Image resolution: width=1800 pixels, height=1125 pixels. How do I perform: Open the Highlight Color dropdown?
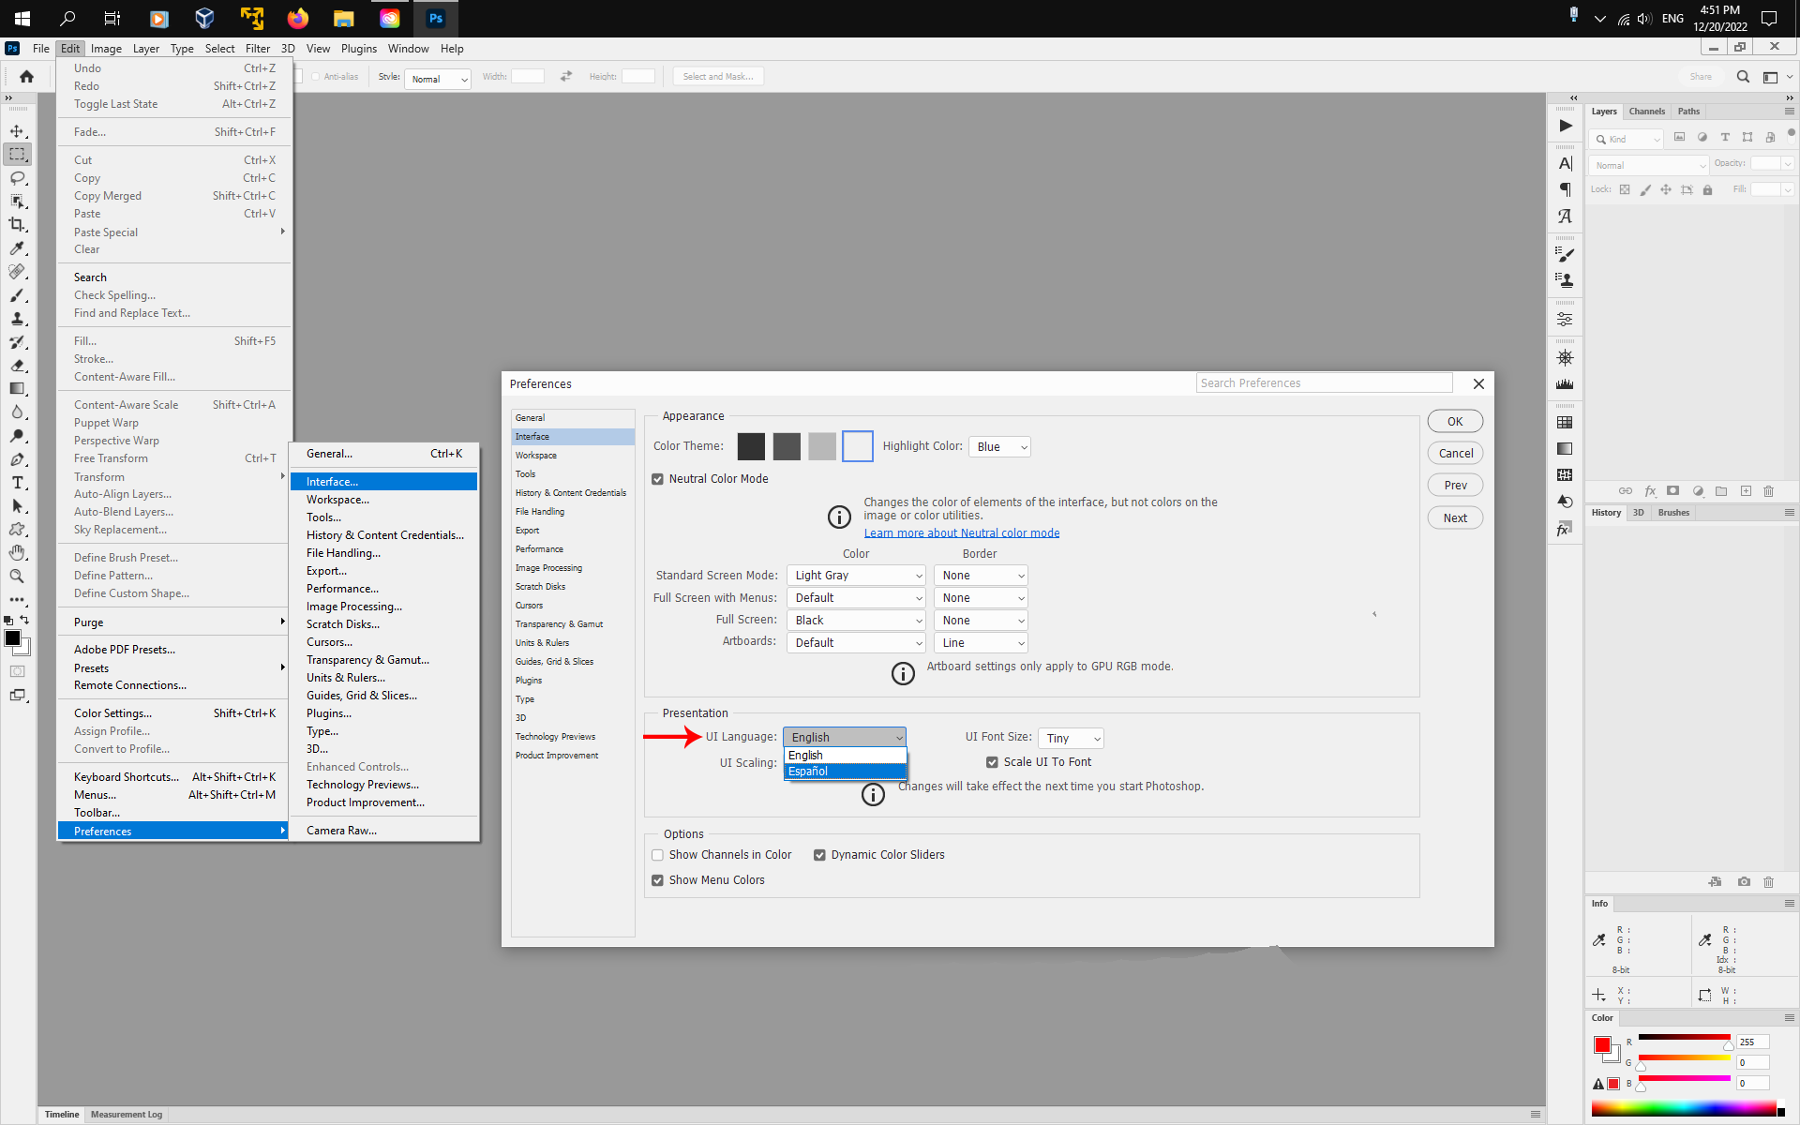pos(999,446)
